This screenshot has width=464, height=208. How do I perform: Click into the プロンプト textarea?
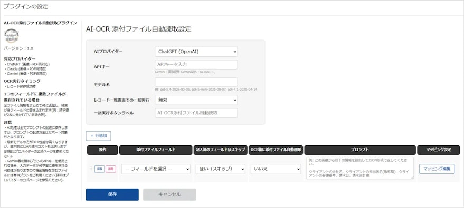[360, 168]
